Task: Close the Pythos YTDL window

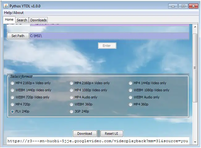Action: point(193,6)
